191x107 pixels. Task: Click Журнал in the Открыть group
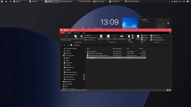point(144,40)
